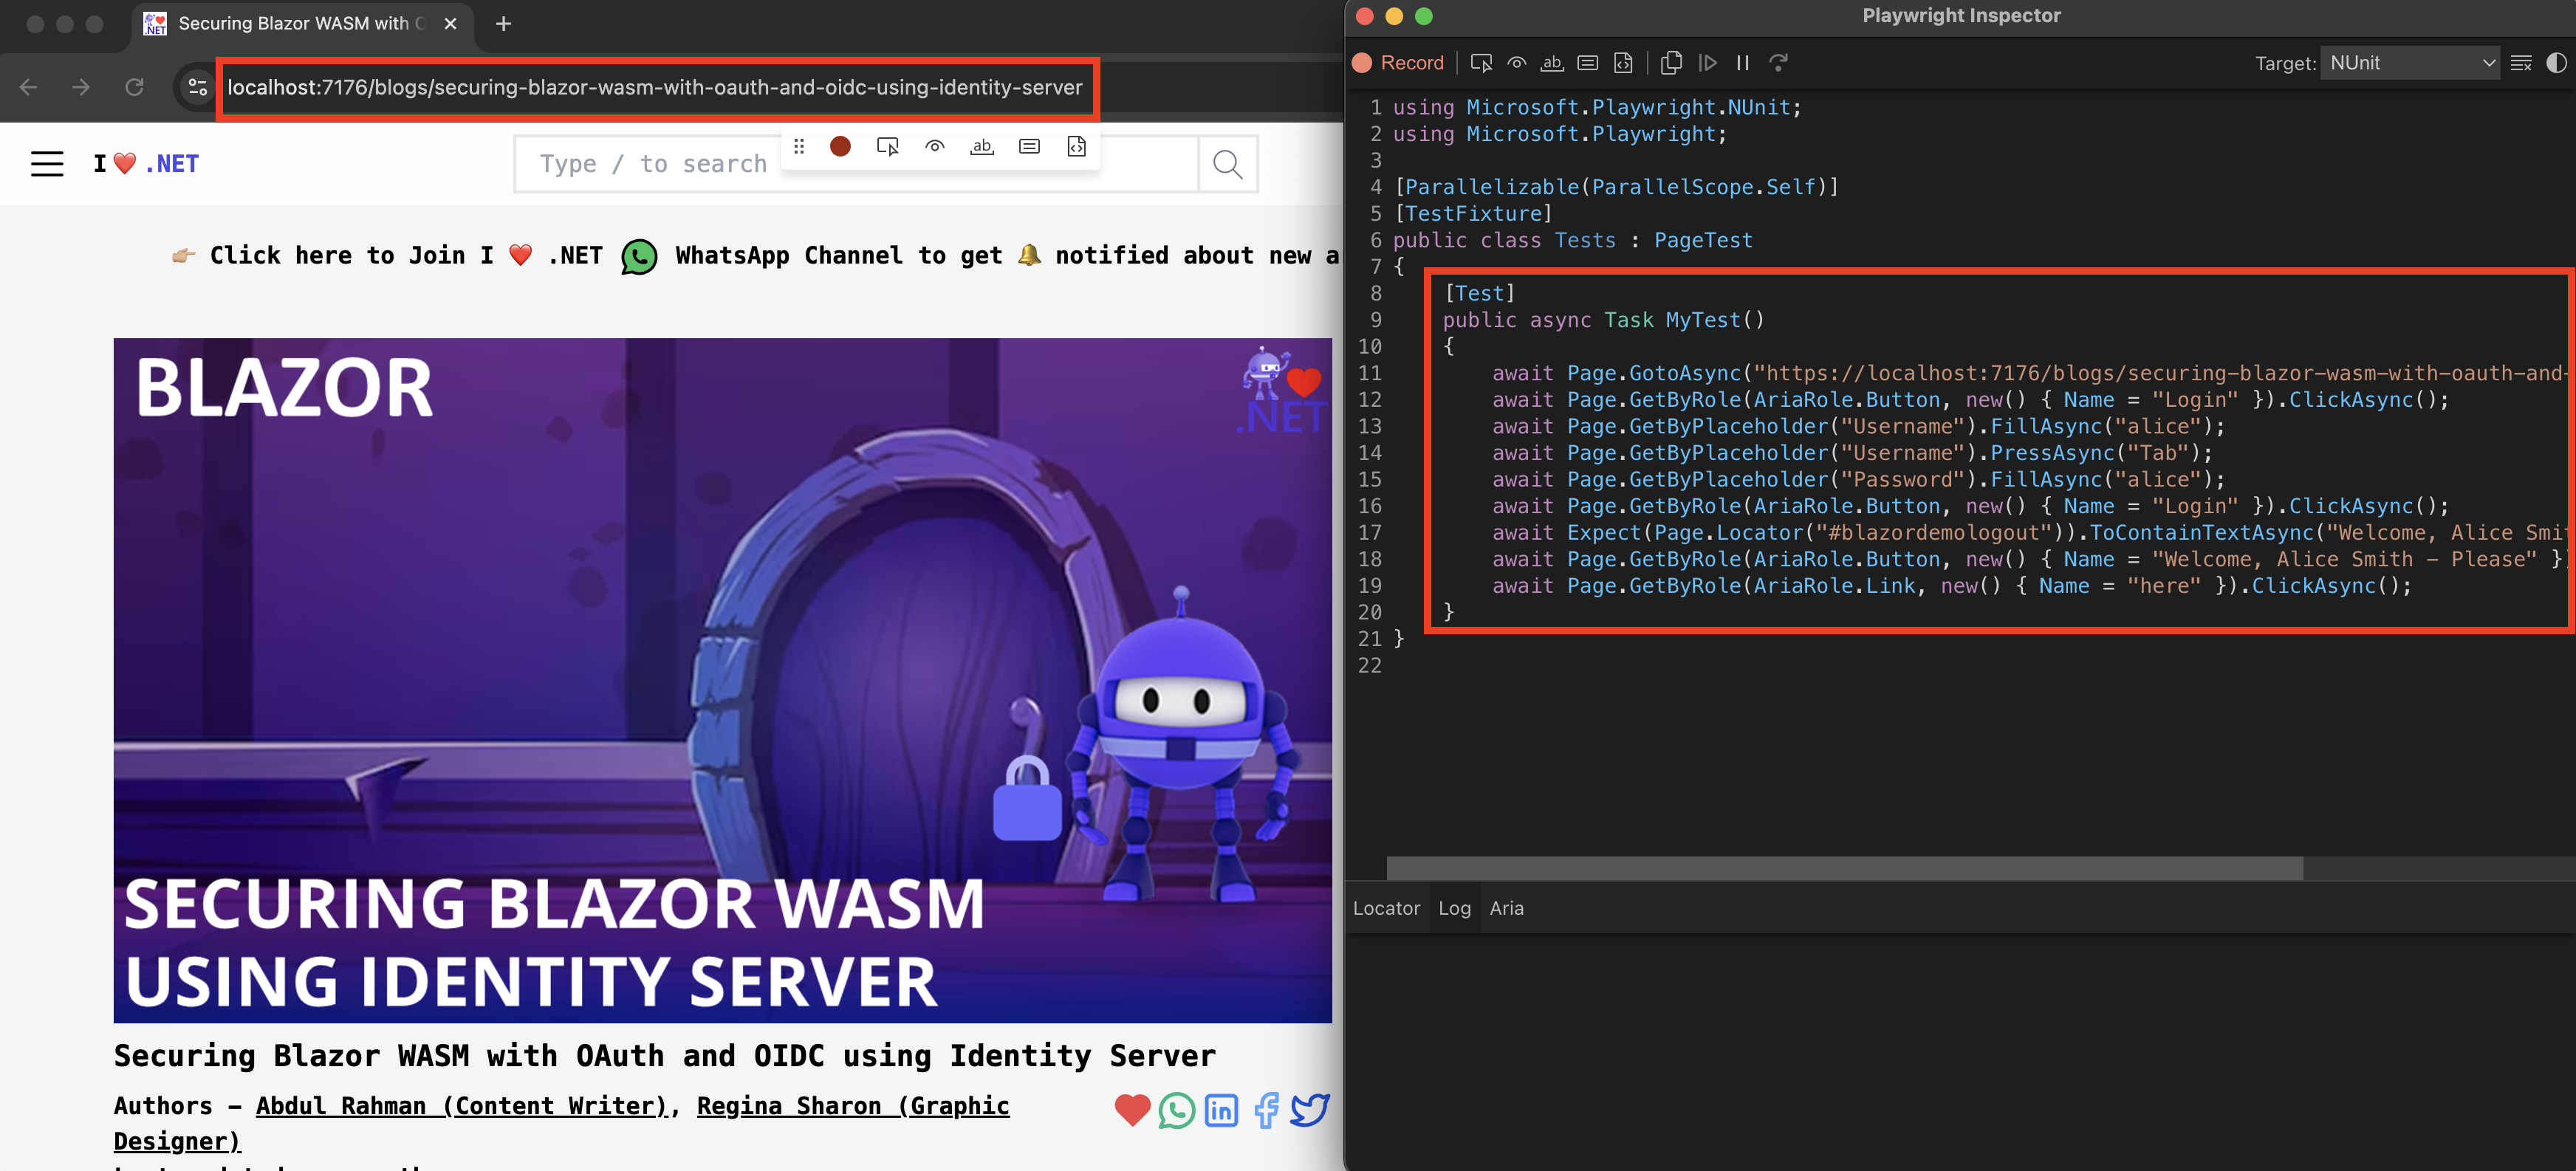Click Blazor article banner image
The image size is (2576, 1171).
[x=722, y=680]
